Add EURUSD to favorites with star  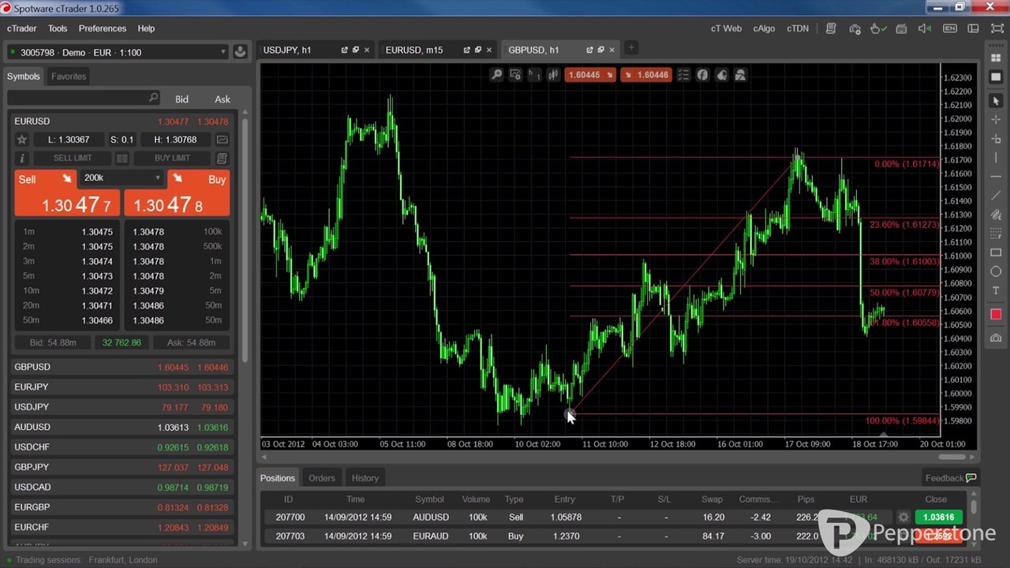[x=22, y=140]
